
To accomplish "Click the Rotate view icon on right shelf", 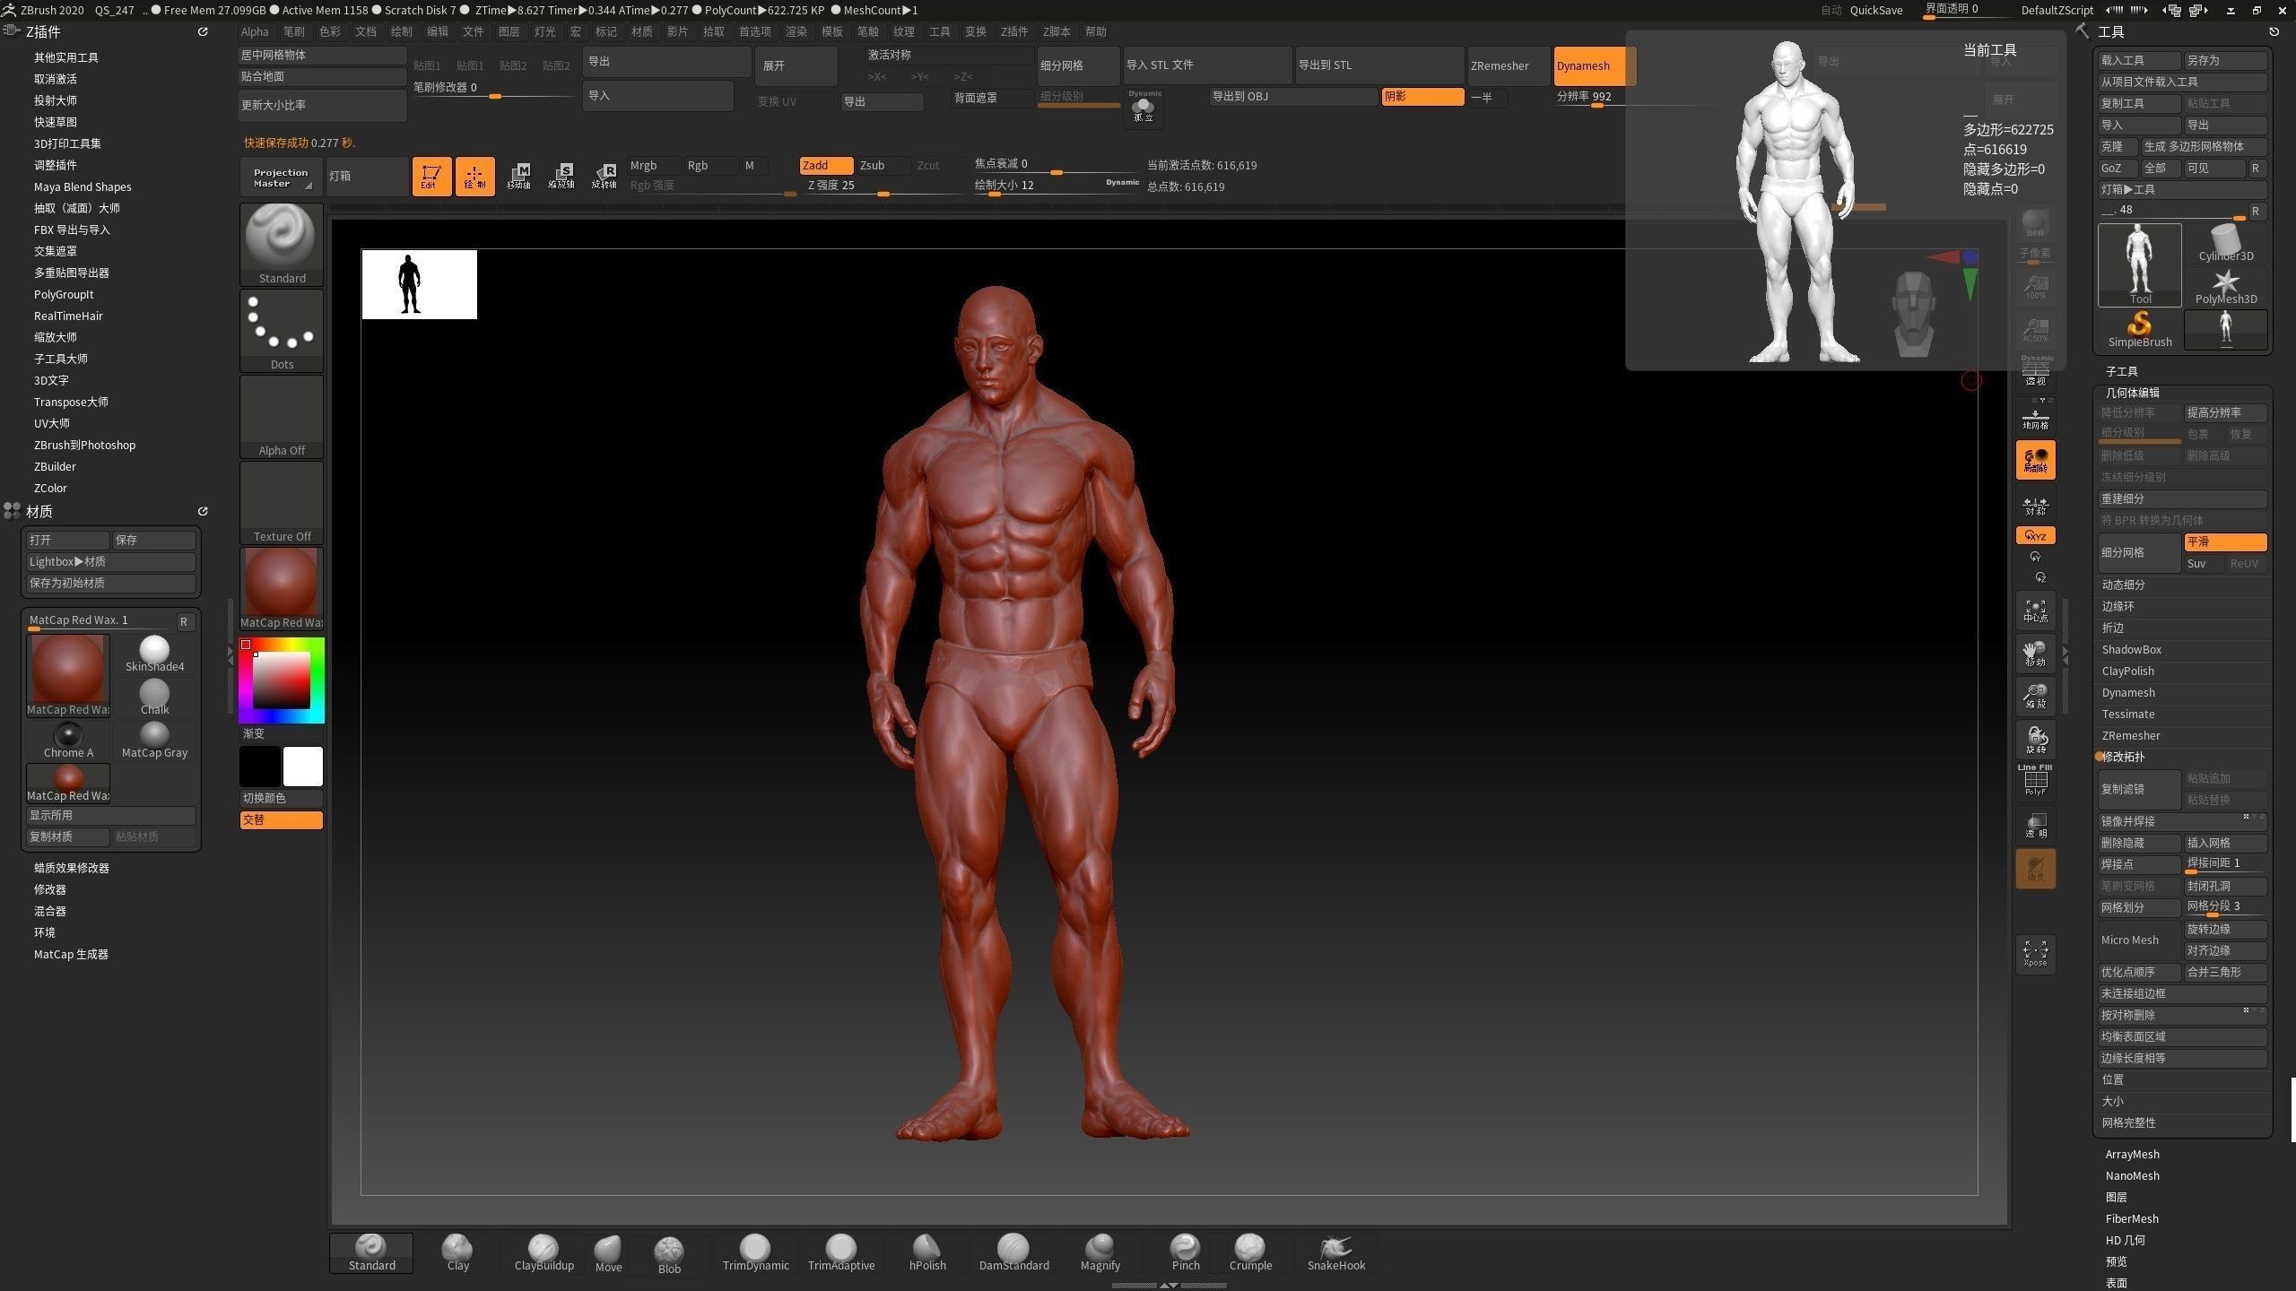I will coord(2036,740).
